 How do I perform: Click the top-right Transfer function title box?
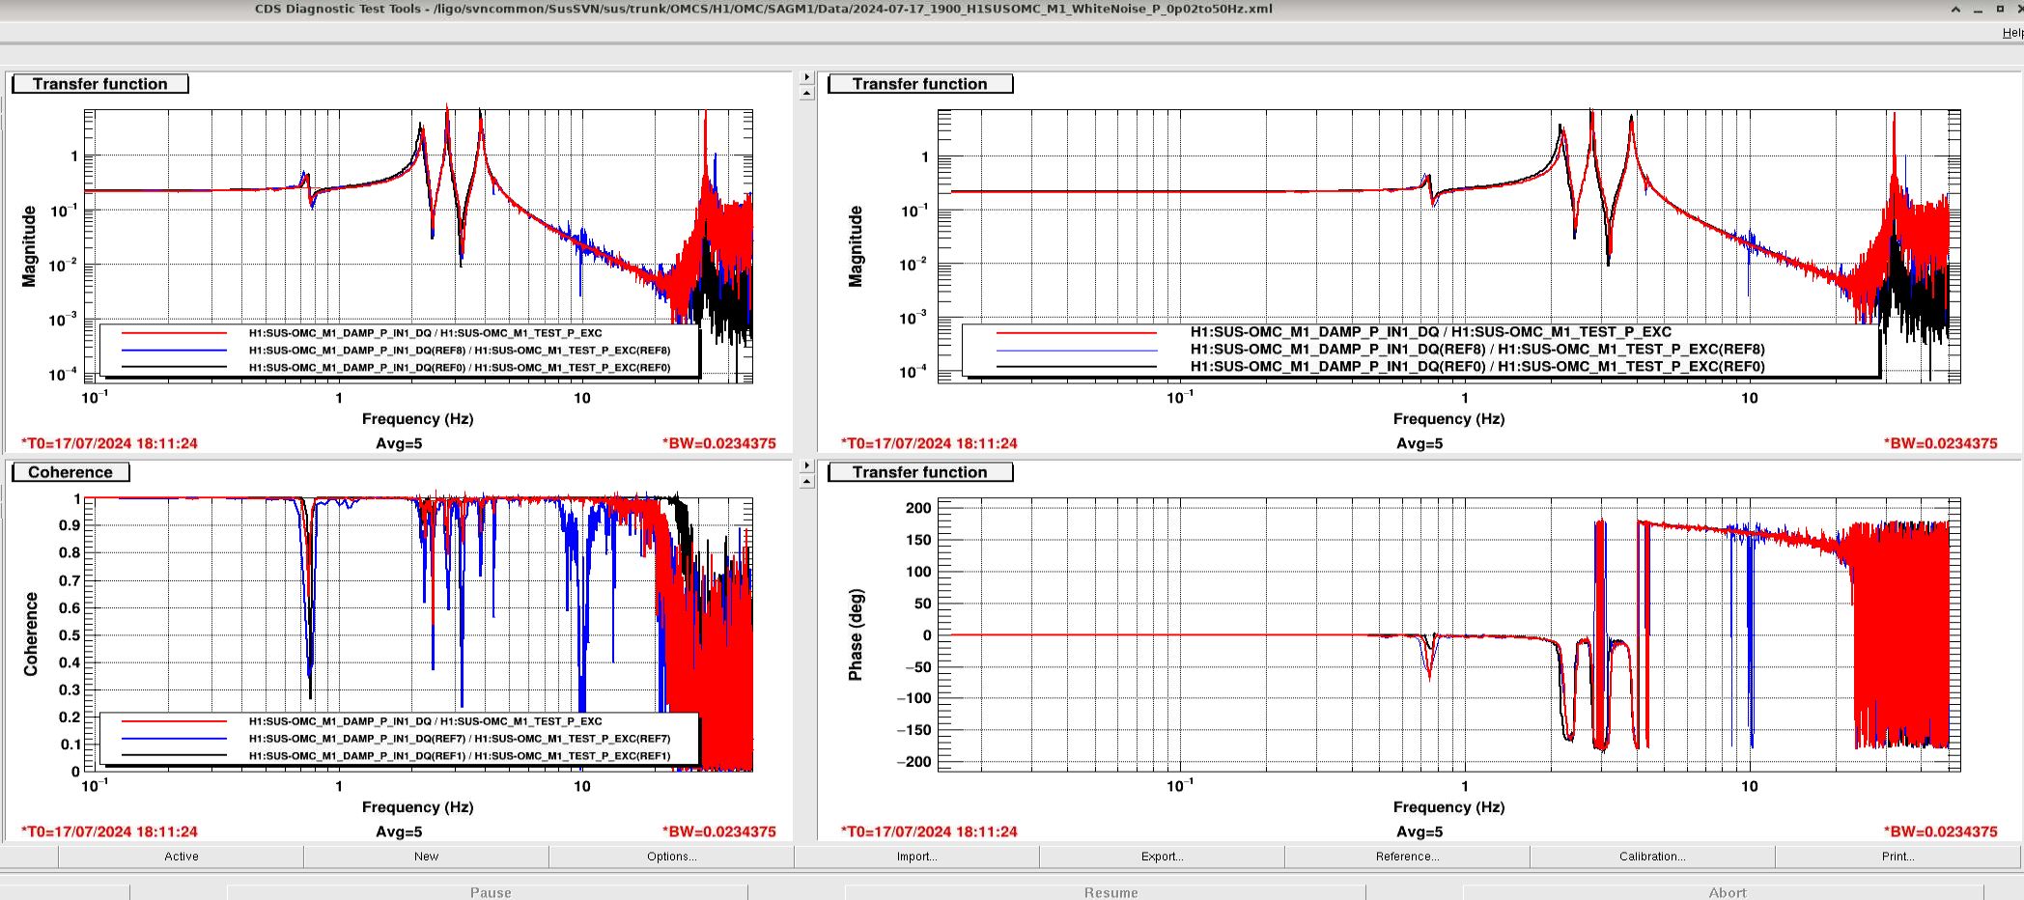(920, 84)
